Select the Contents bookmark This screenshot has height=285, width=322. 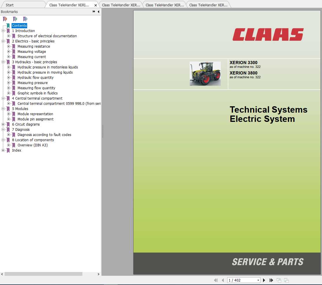click(19, 25)
